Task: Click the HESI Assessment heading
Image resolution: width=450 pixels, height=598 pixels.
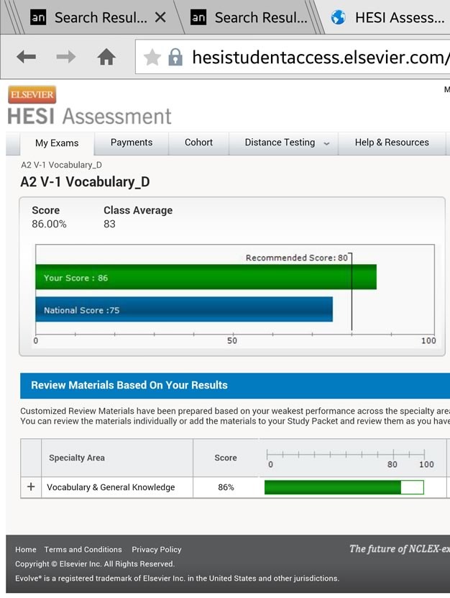Action: tap(89, 117)
